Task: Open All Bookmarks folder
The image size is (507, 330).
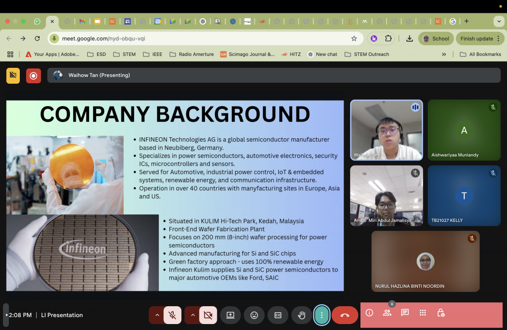Action: coord(480,55)
